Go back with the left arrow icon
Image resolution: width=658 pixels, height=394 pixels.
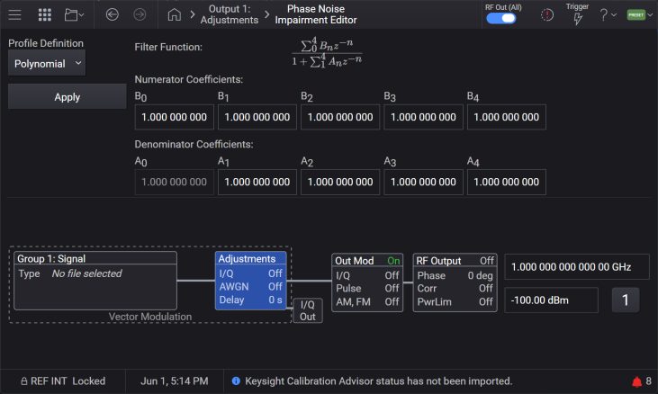tap(112, 14)
